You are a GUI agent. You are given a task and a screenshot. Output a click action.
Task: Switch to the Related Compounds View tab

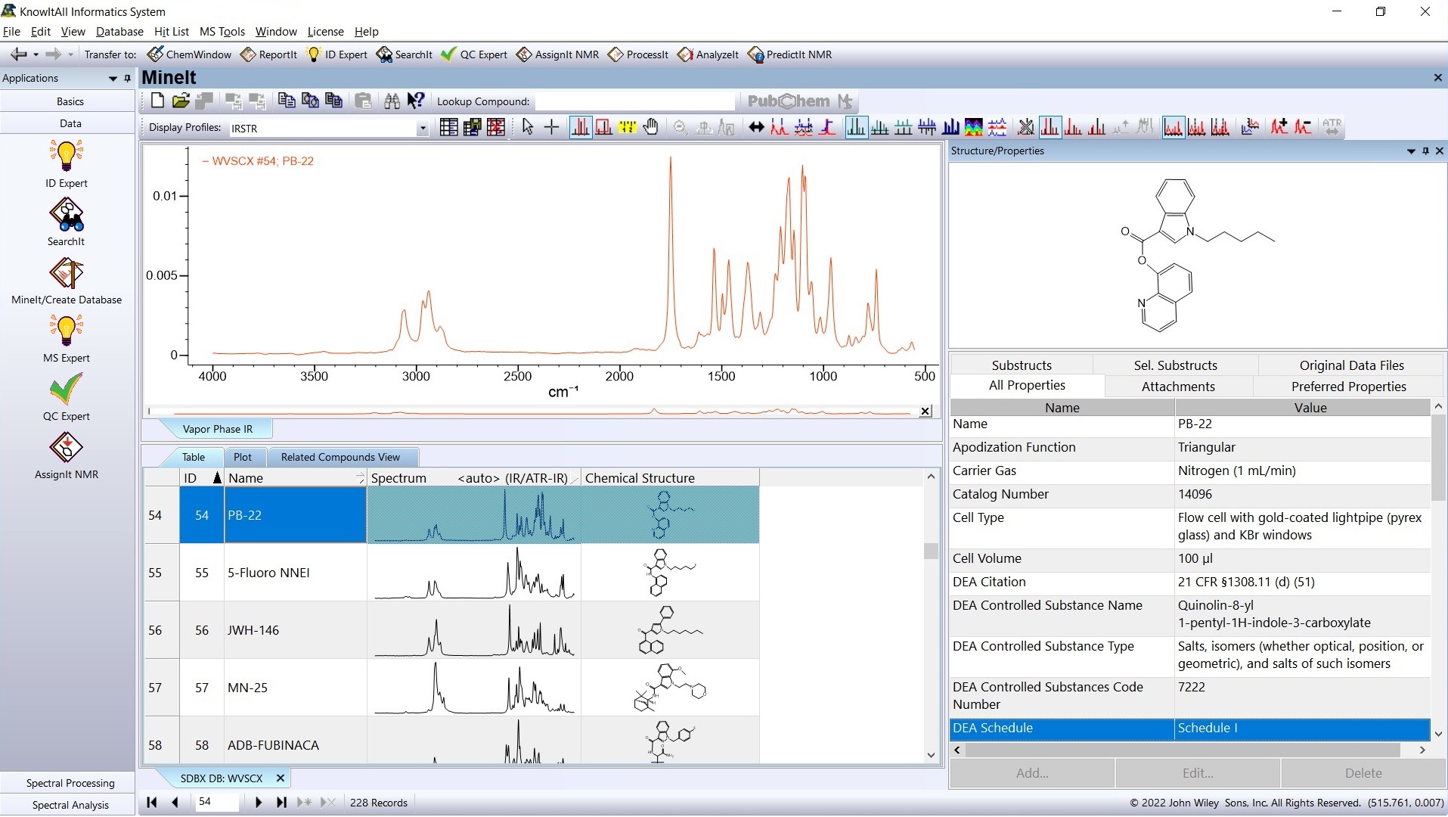[340, 457]
